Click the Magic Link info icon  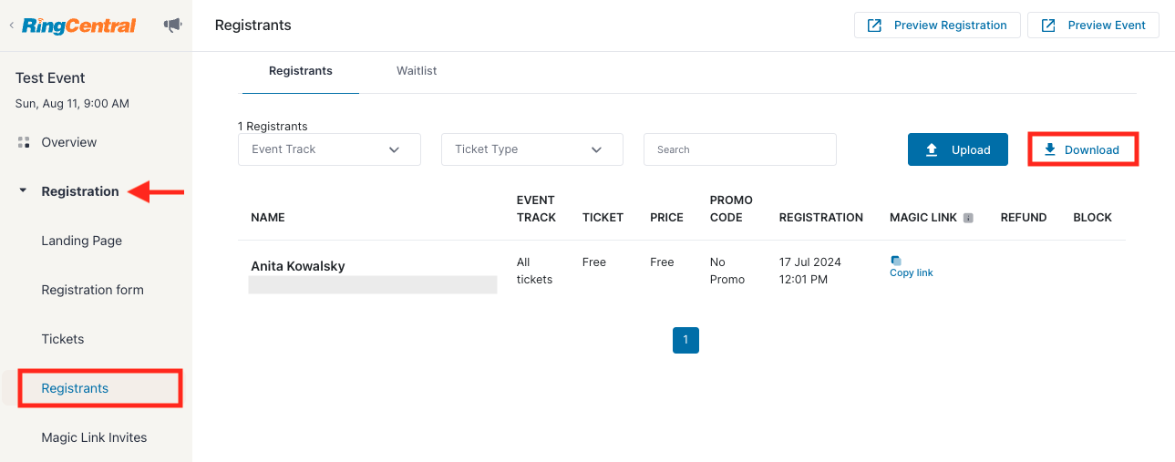click(x=968, y=218)
